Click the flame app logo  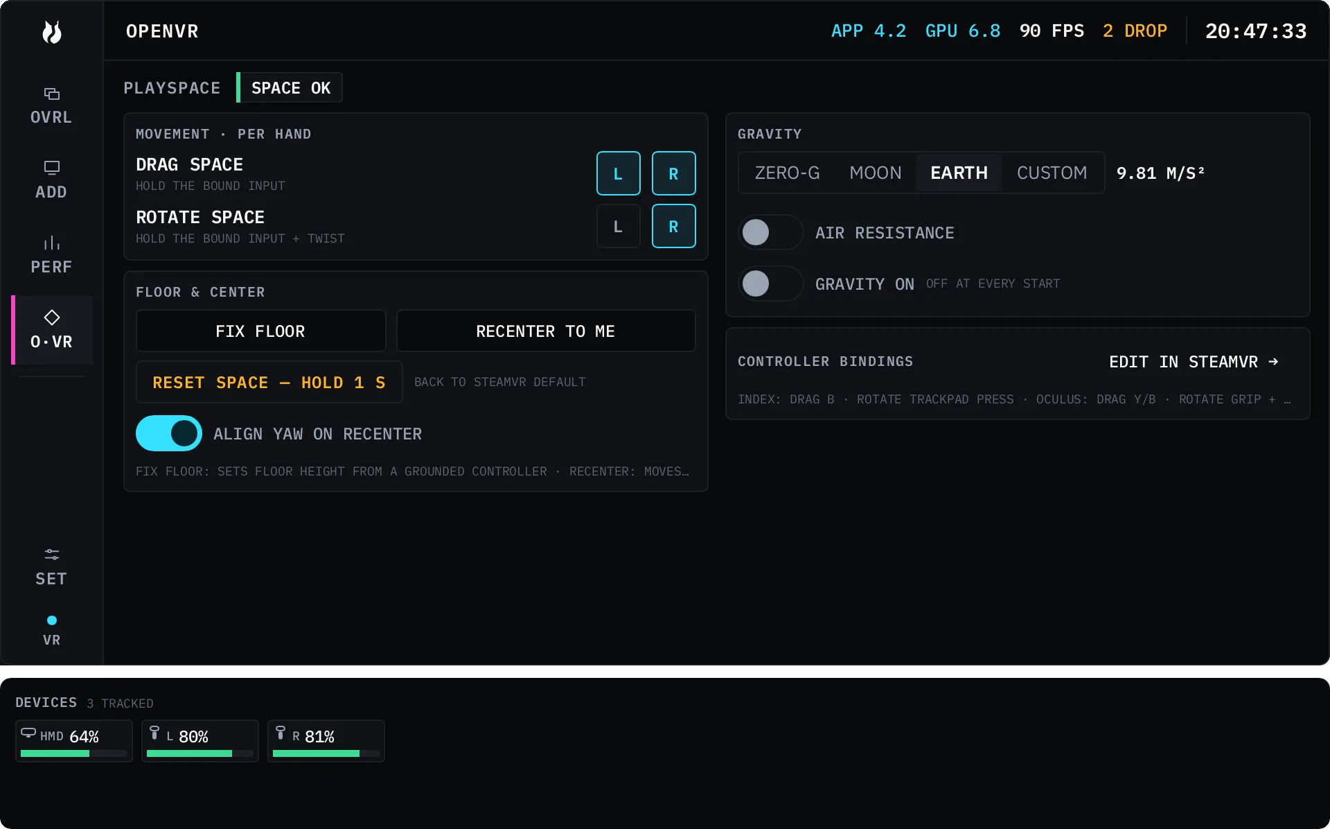click(52, 32)
